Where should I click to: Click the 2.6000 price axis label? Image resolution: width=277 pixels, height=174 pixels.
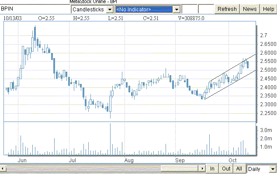(x=268, y=53)
